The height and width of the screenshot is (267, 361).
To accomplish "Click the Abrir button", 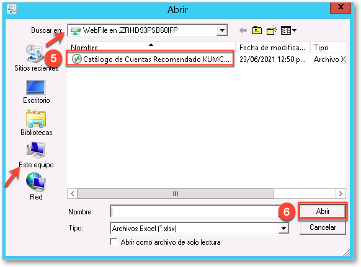I will coord(323,211).
